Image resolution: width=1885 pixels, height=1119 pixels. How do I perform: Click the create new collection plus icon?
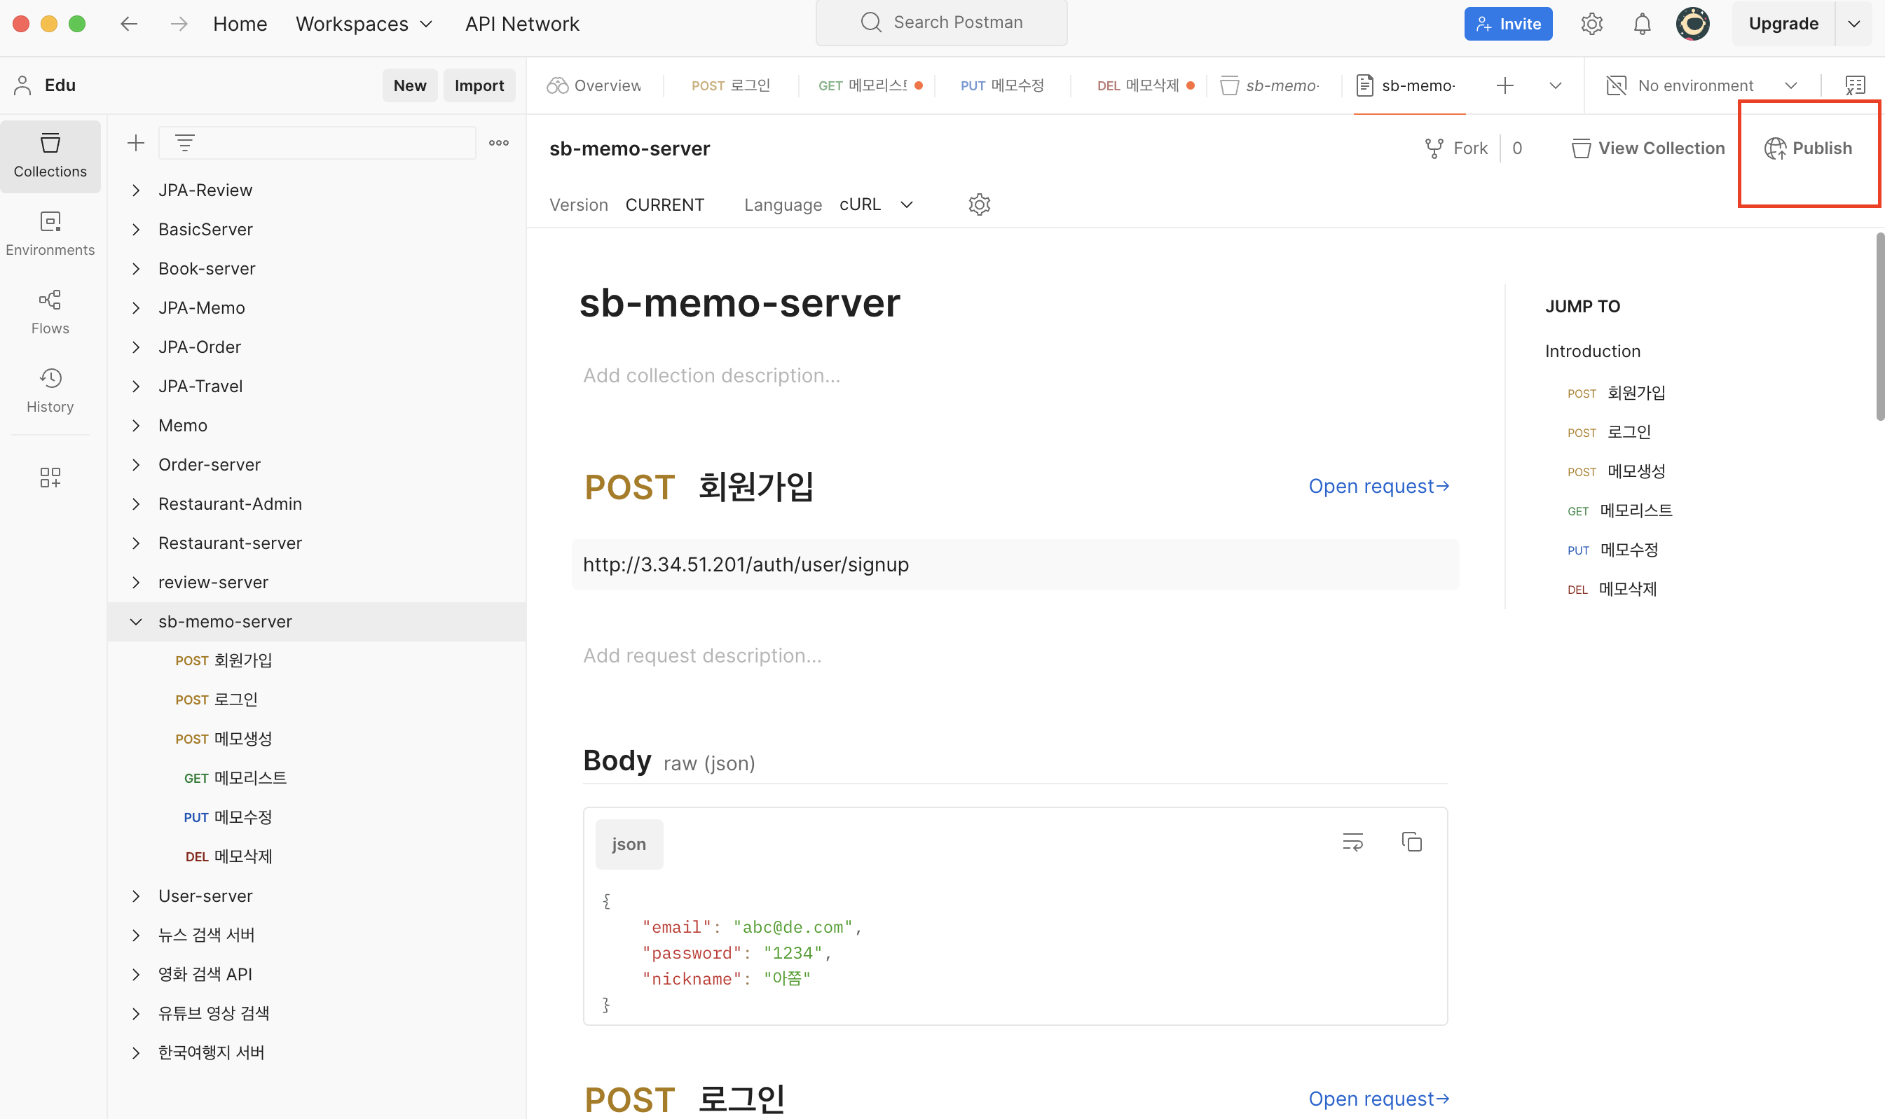click(136, 143)
